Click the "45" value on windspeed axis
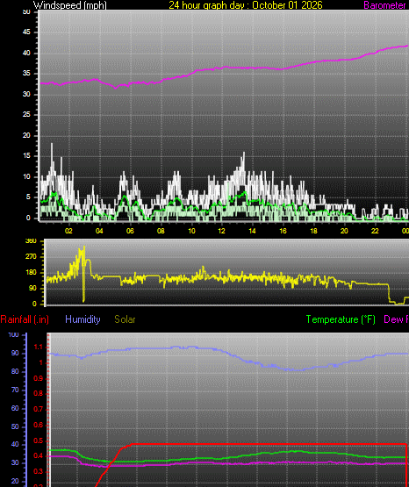409x487 pixels. click(x=26, y=32)
